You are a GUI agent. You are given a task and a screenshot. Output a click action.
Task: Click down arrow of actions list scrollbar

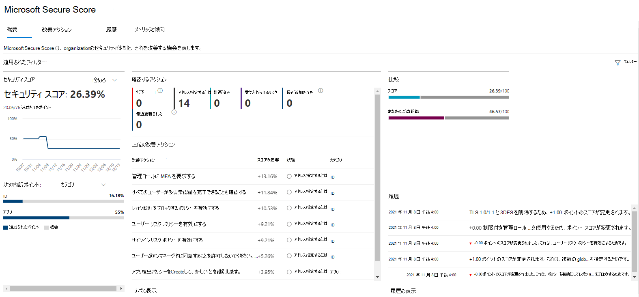tap(378, 277)
